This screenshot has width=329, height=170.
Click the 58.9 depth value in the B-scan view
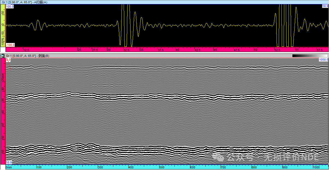[9, 162]
